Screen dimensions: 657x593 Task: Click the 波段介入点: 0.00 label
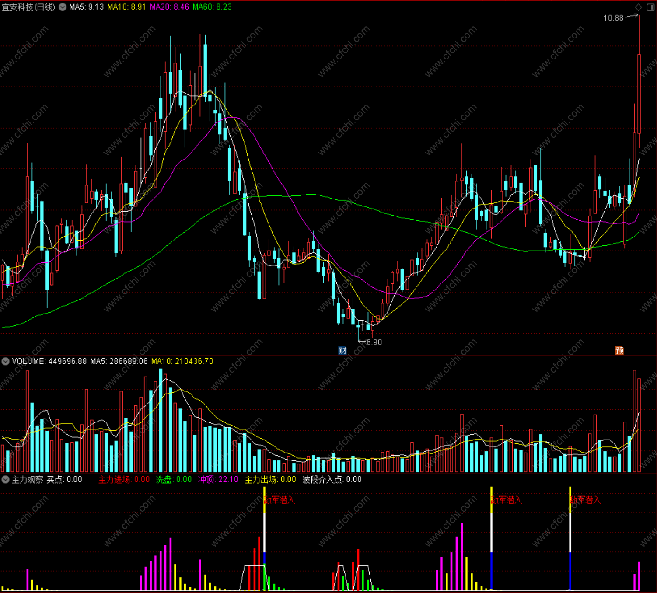point(332,479)
